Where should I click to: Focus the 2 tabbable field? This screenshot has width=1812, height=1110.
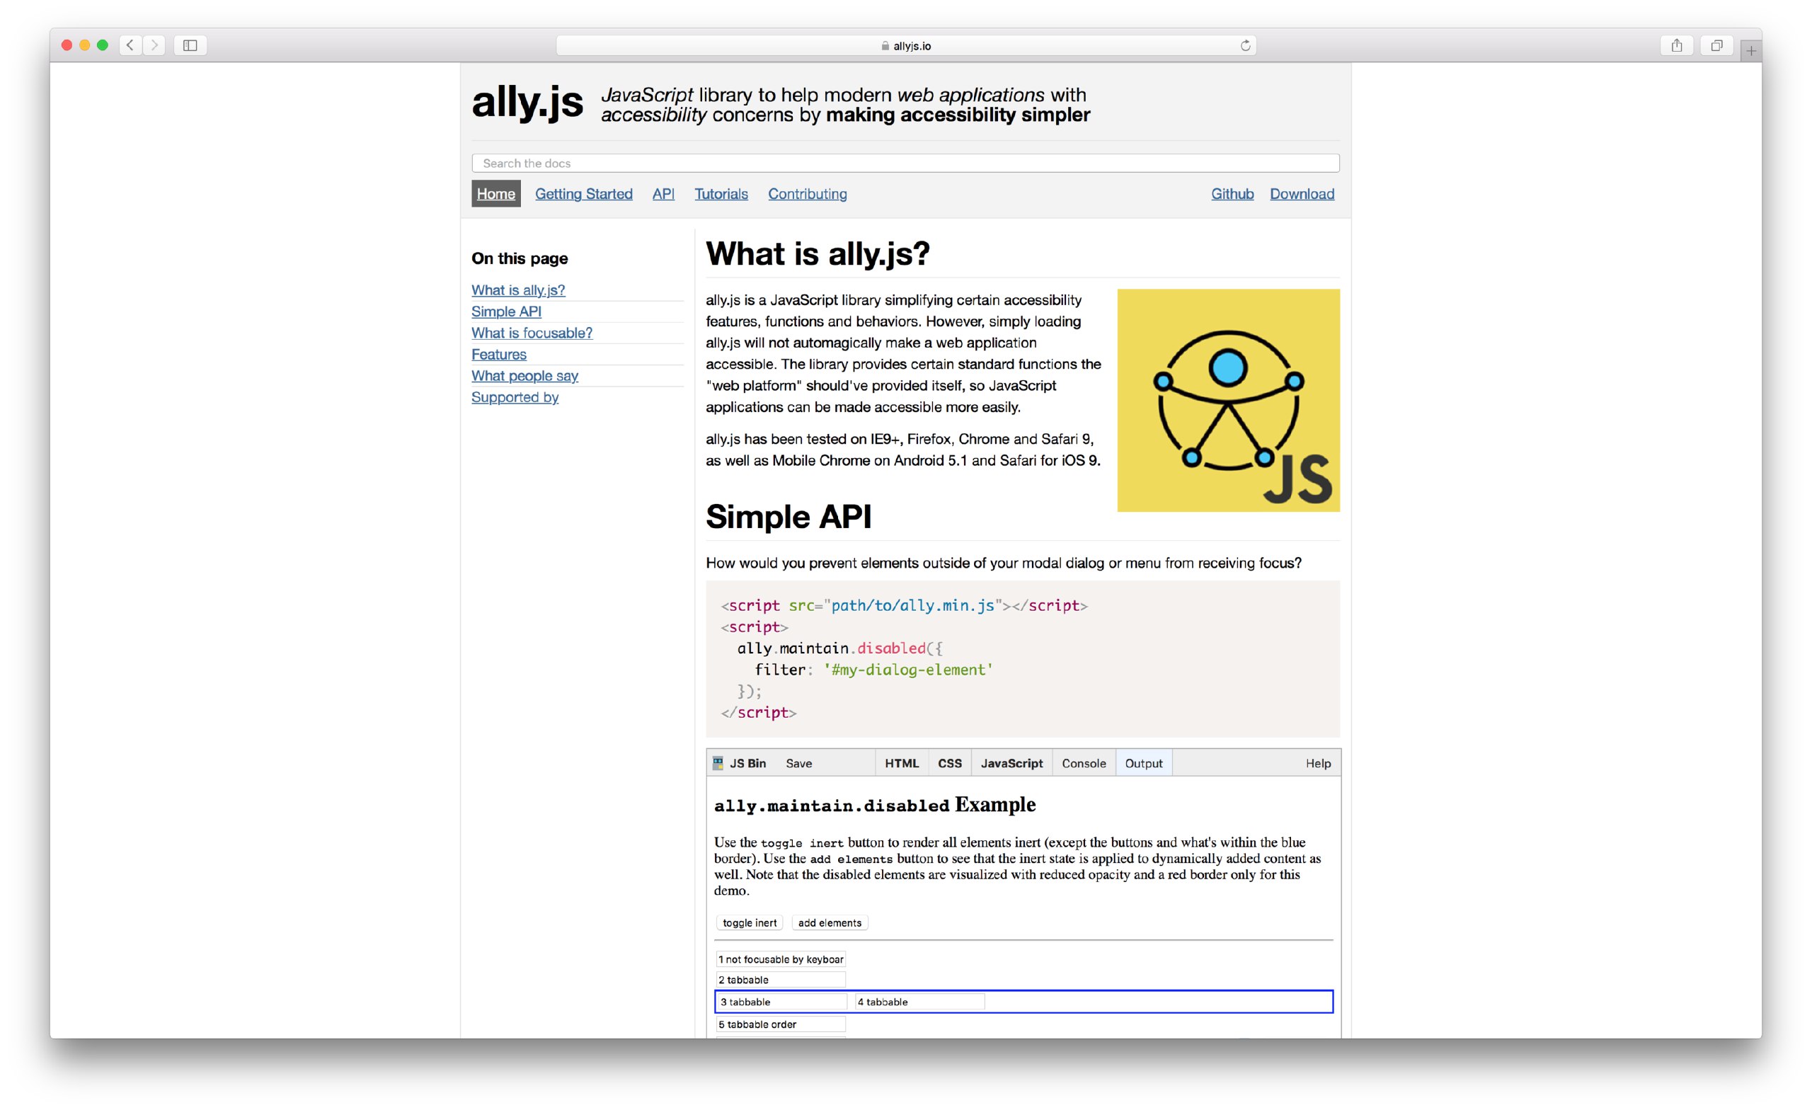(x=781, y=980)
